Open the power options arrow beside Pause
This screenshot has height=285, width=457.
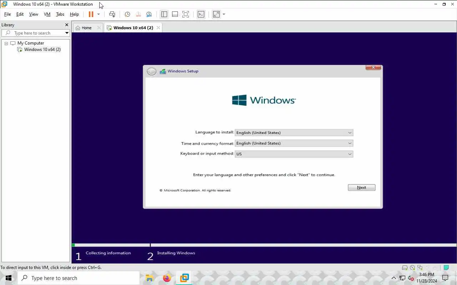99,14
